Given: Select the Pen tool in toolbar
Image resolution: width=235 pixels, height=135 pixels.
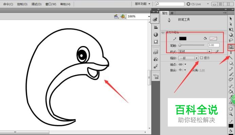Looking at the screenshot, I should (x=231, y=47).
